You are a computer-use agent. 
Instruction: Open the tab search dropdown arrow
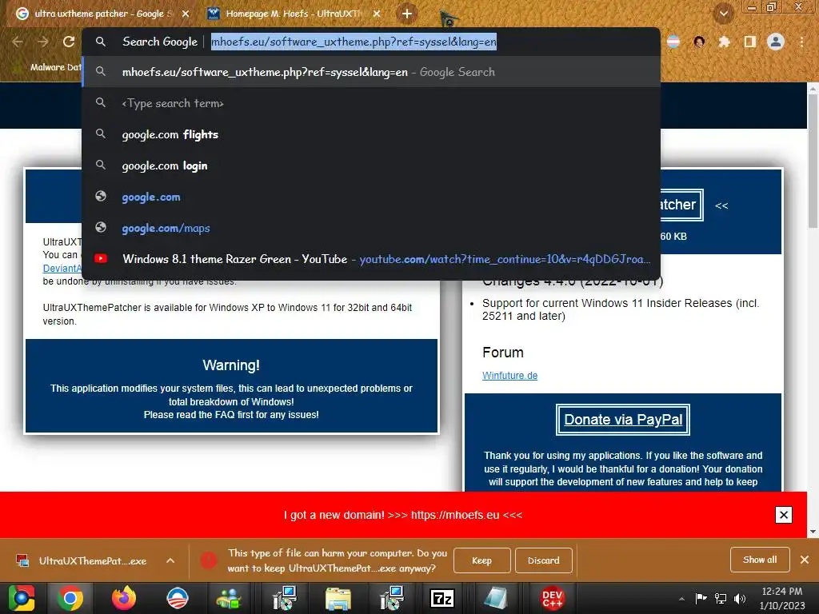point(723,14)
